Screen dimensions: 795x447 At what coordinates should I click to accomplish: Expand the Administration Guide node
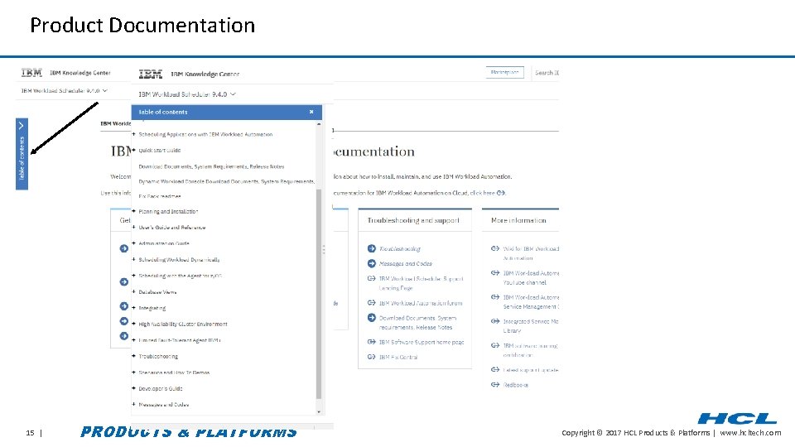pos(134,243)
